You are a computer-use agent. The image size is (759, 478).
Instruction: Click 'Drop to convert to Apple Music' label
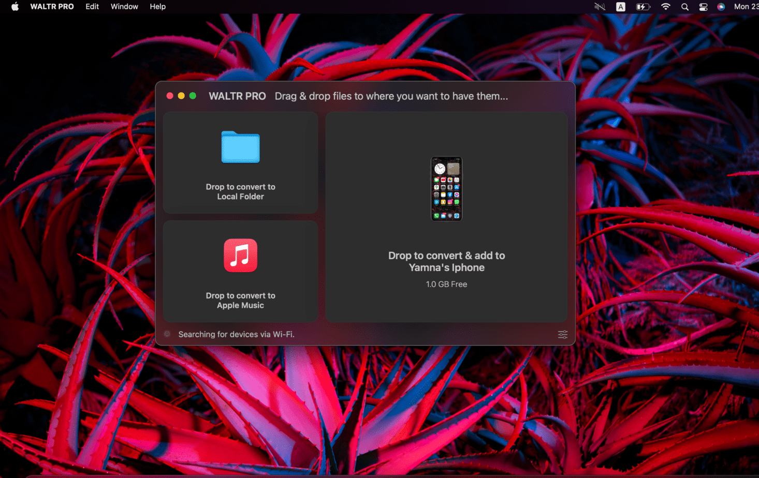pos(240,301)
